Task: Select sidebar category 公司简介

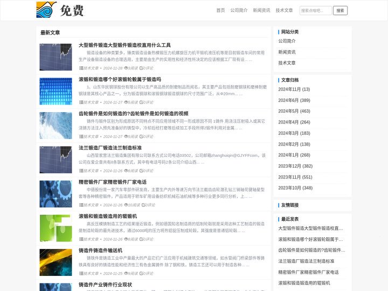Action: tap(287, 41)
